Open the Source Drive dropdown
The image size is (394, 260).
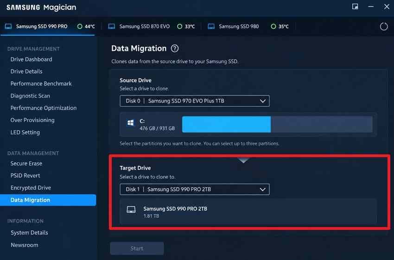click(195, 101)
